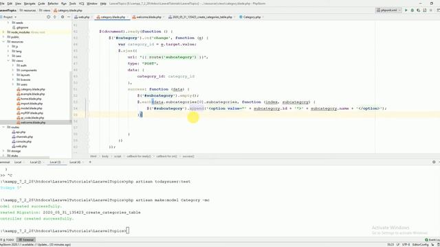Open the phpunit.xml run configuration dropdown
Image resolution: width=440 pixels, height=247 pixels.
point(388,10)
